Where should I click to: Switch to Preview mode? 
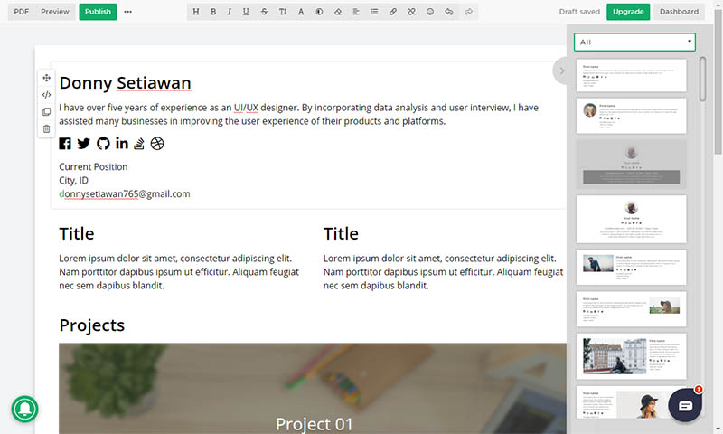55,12
